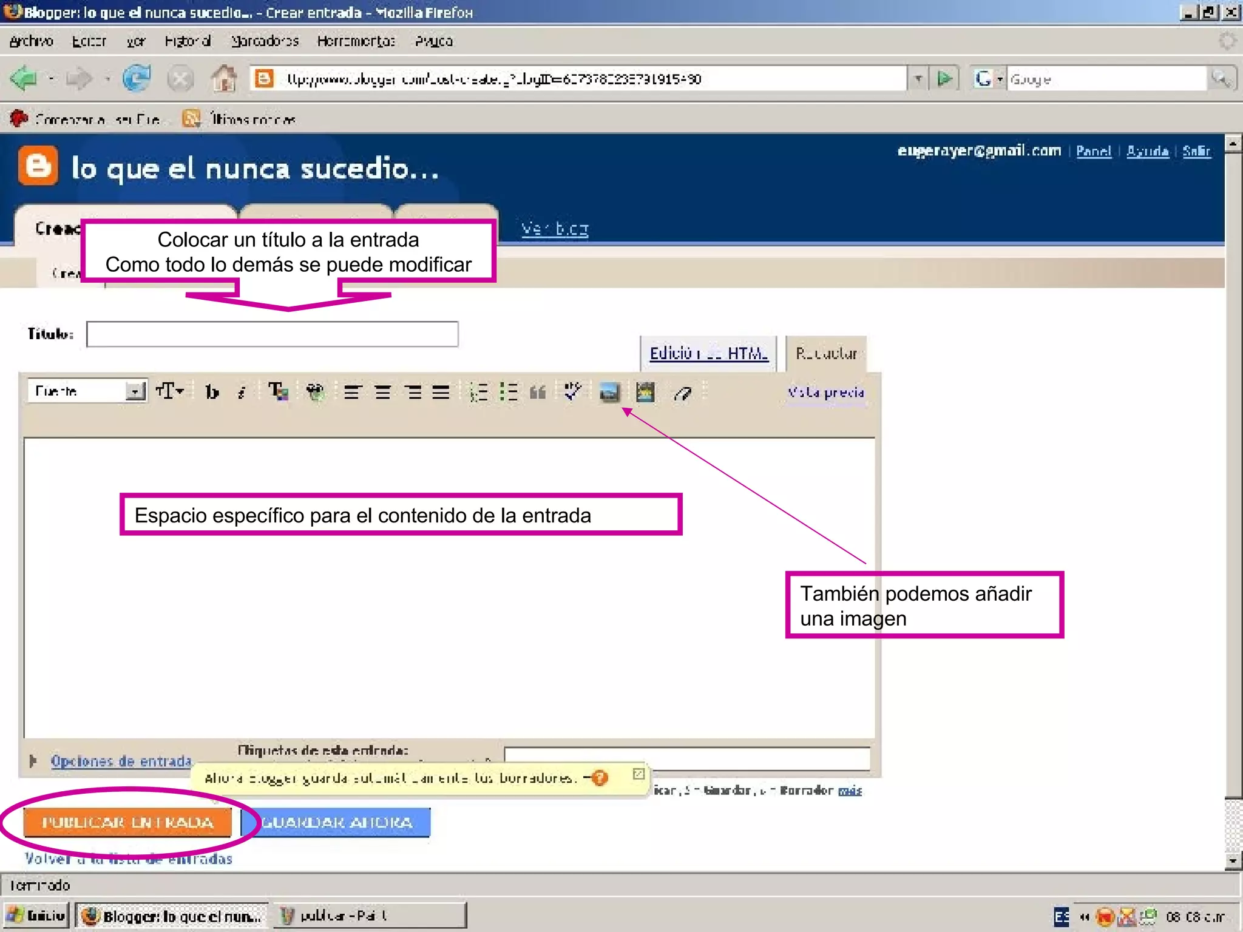Open the back button history dropdown arrow
This screenshot has width=1243, height=932.
51,79
